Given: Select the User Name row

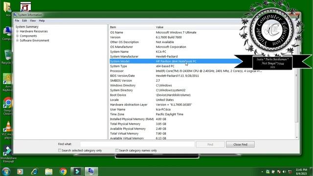Looking at the screenshot, I should [x=202, y=110].
